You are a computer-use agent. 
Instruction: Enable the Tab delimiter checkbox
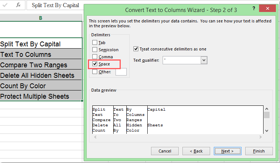[x=95, y=43]
